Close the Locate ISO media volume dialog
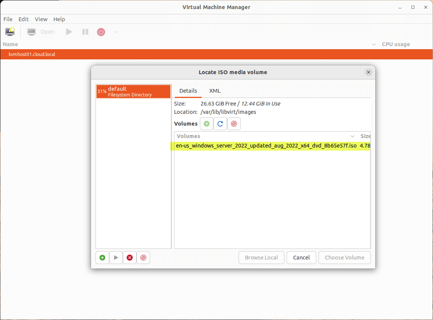The image size is (433, 320). point(369,72)
